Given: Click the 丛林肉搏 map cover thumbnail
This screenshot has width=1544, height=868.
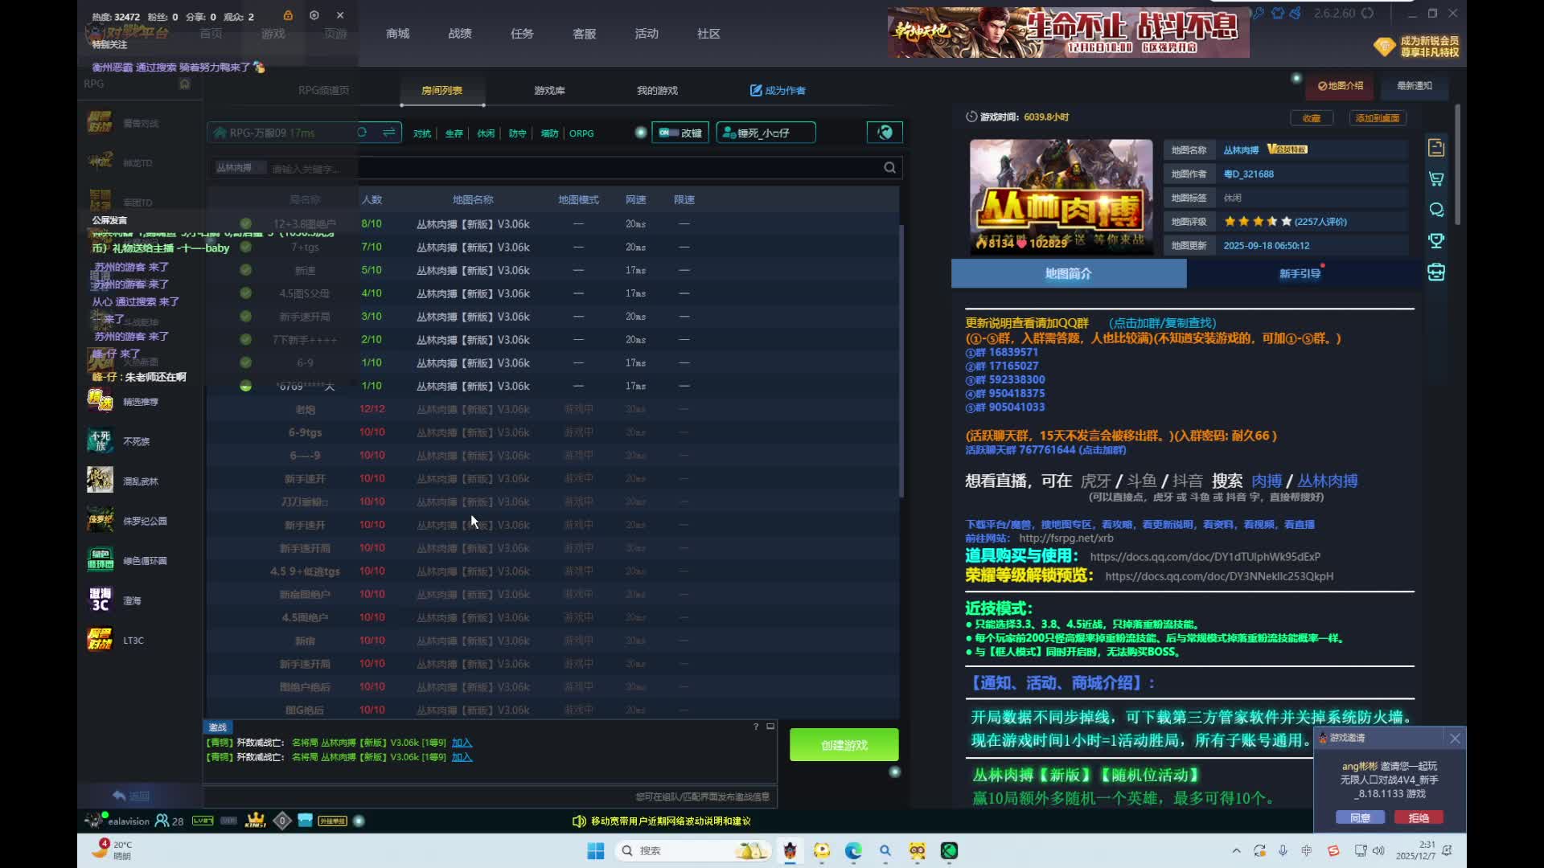Looking at the screenshot, I should [x=1061, y=197].
